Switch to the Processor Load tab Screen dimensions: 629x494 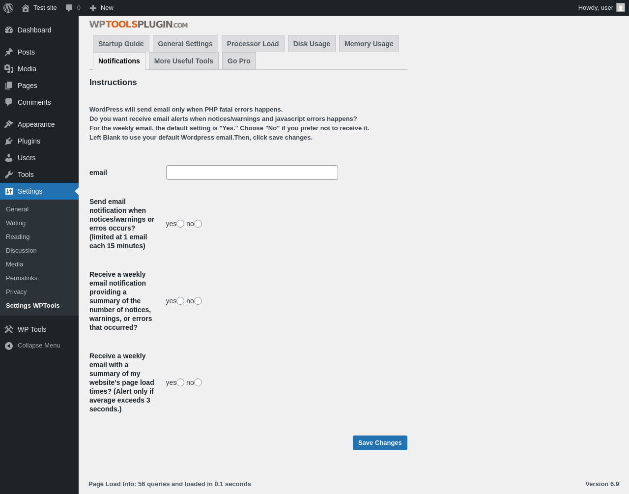[x=253, y=44]
